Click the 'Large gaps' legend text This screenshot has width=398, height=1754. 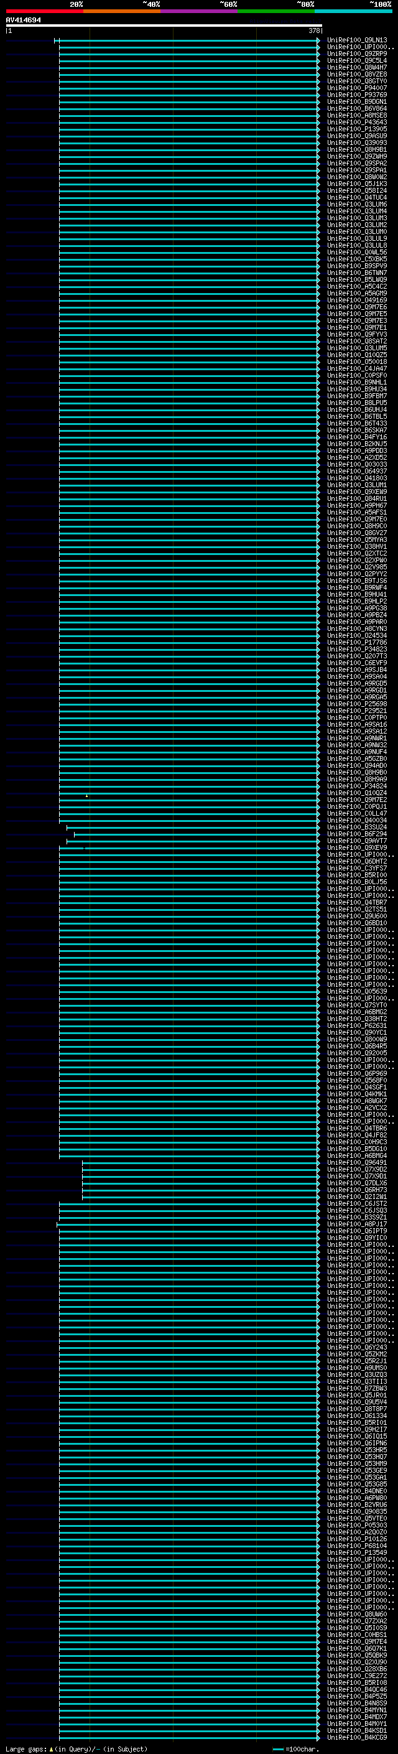26,1749
